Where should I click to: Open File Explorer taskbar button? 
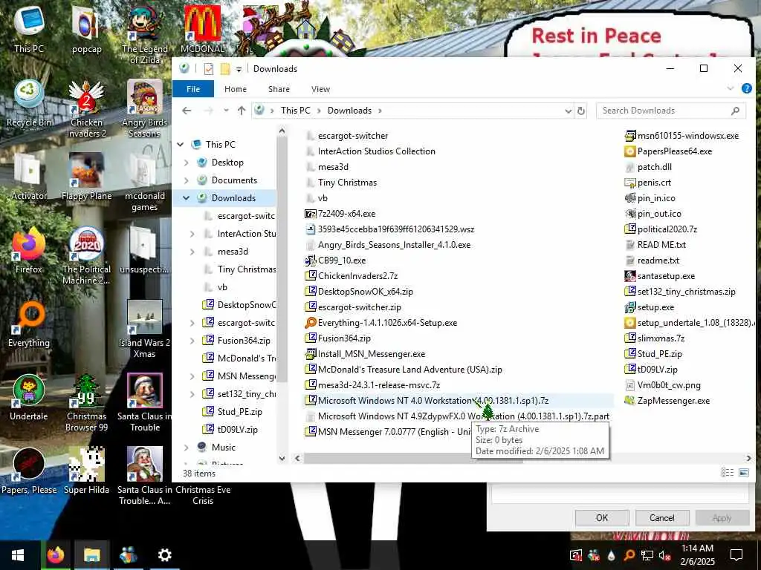click(x=91, y=555)
